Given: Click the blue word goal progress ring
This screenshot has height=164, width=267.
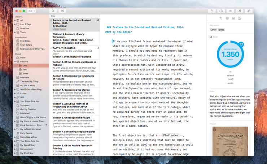Looking at the screenshot, I should click(x=230, y=54).
